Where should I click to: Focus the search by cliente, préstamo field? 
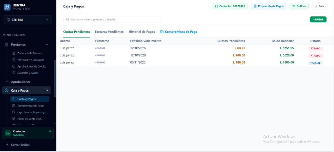point(112,19)
